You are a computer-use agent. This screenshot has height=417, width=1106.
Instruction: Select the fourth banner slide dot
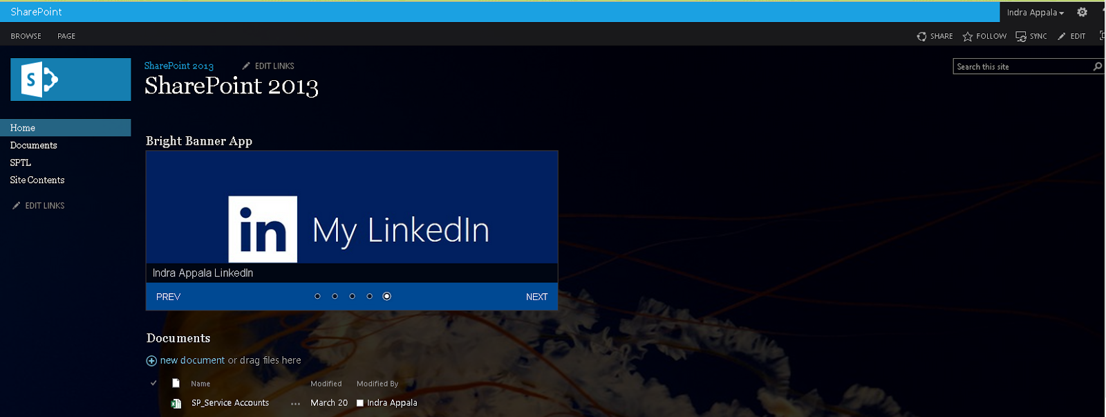pos(369,296)
